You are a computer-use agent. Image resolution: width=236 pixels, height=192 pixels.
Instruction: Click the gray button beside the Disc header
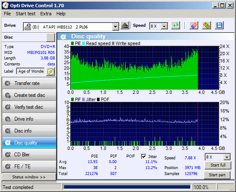click(x=50, y=37)
